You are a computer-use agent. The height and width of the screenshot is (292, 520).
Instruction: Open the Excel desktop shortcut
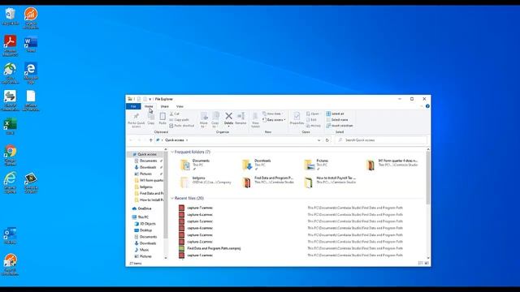pos(11,127)
